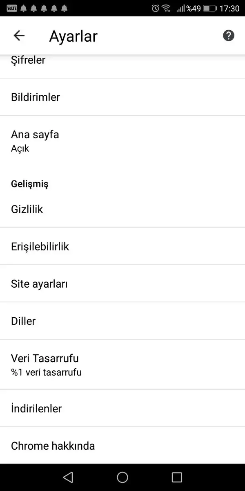Open Bildirimler settings
The image size is (245, 491).
(x=36, y=97)
